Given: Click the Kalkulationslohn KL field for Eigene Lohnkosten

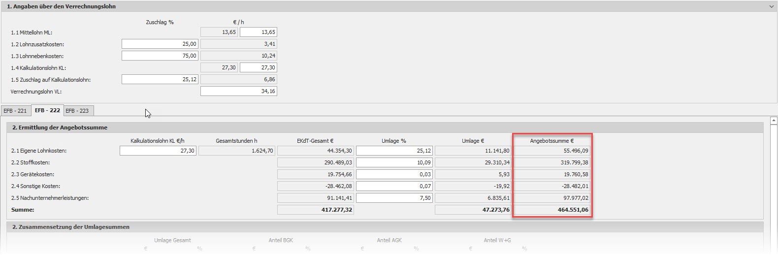Looking at the screenshot, I should coord(158,151).
